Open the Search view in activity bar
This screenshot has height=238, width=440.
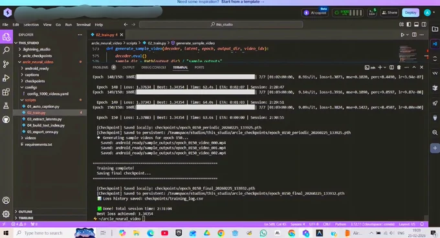pyautogui.click(x=6, y=50)
